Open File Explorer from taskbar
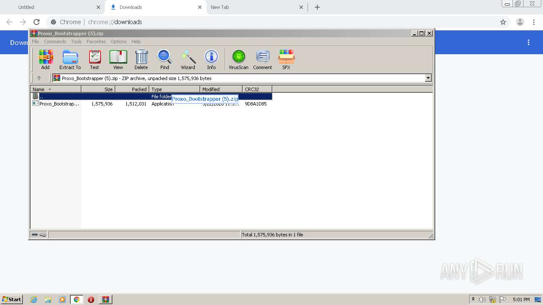 point(48,299)
